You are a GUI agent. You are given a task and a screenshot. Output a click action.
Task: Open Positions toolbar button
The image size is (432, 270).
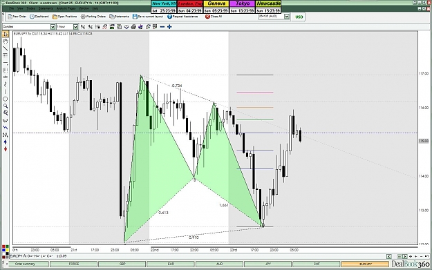(65, 17)
